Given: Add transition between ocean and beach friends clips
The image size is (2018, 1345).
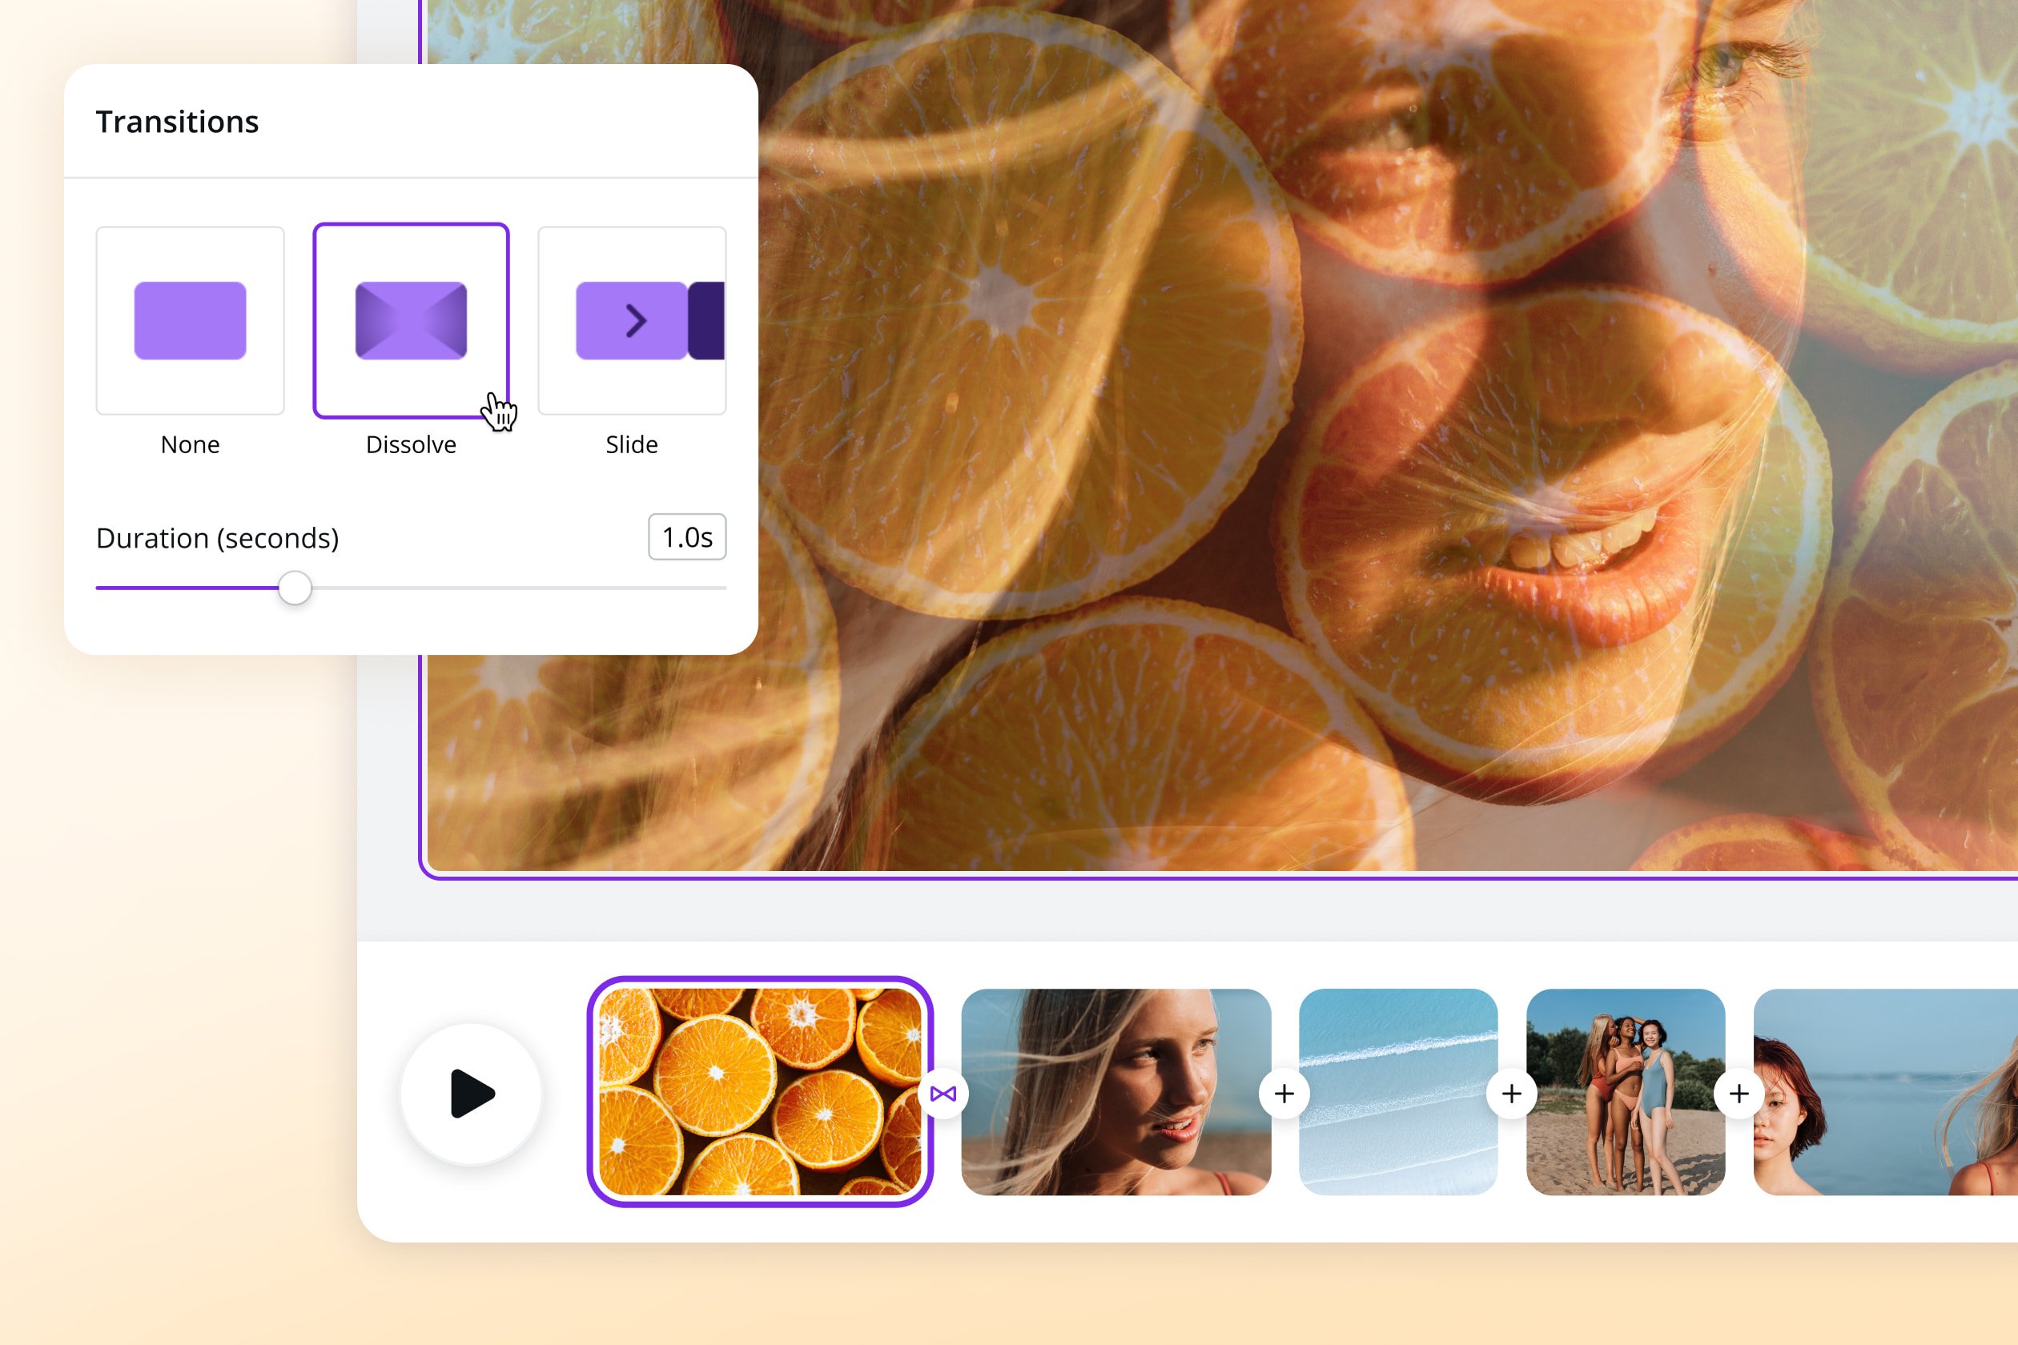Looking at the screenshot, I should pyautogui.click(x=1512, y=1094).
